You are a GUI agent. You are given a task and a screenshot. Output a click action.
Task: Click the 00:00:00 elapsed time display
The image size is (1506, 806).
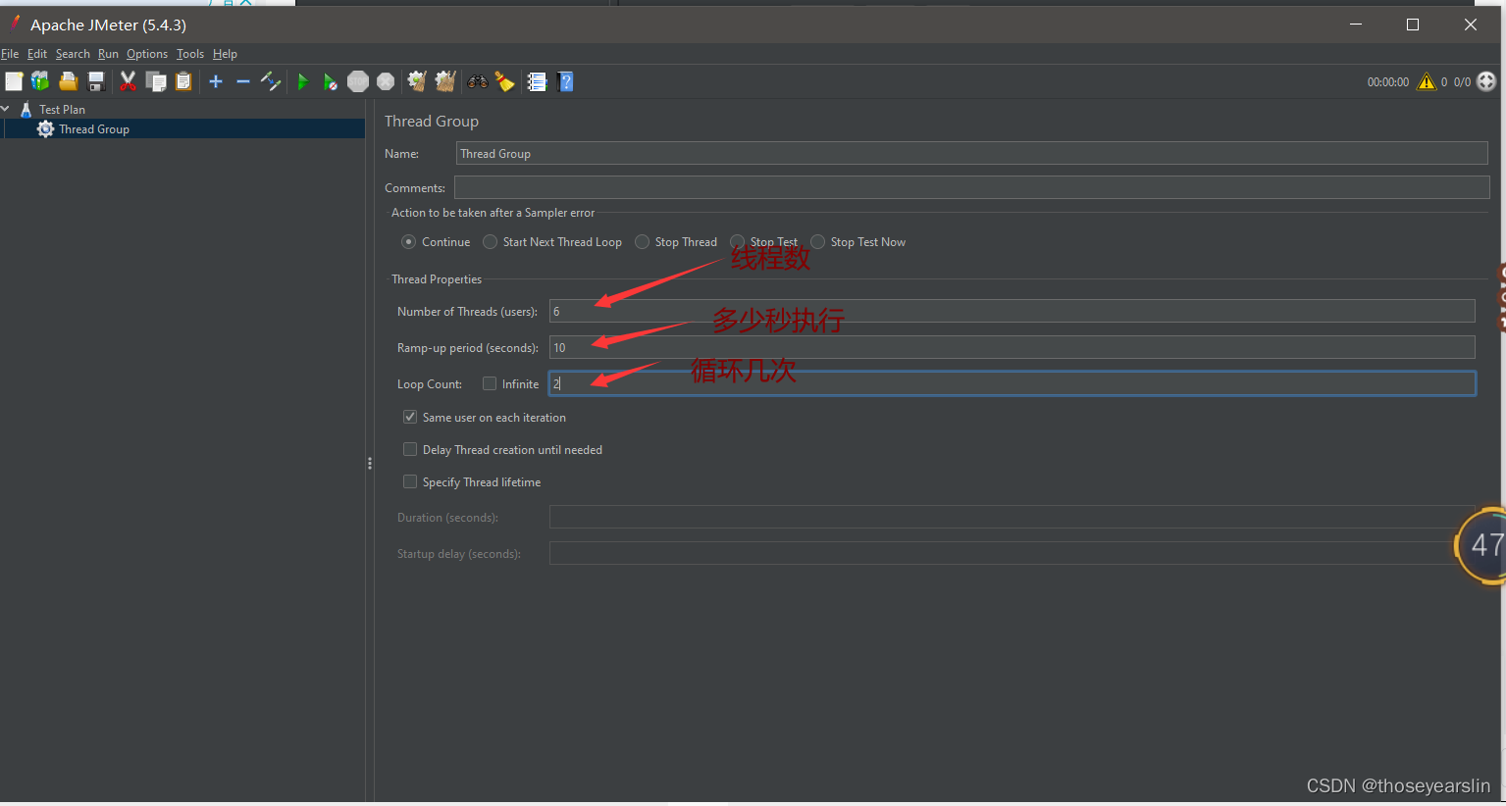(1388, 82)
